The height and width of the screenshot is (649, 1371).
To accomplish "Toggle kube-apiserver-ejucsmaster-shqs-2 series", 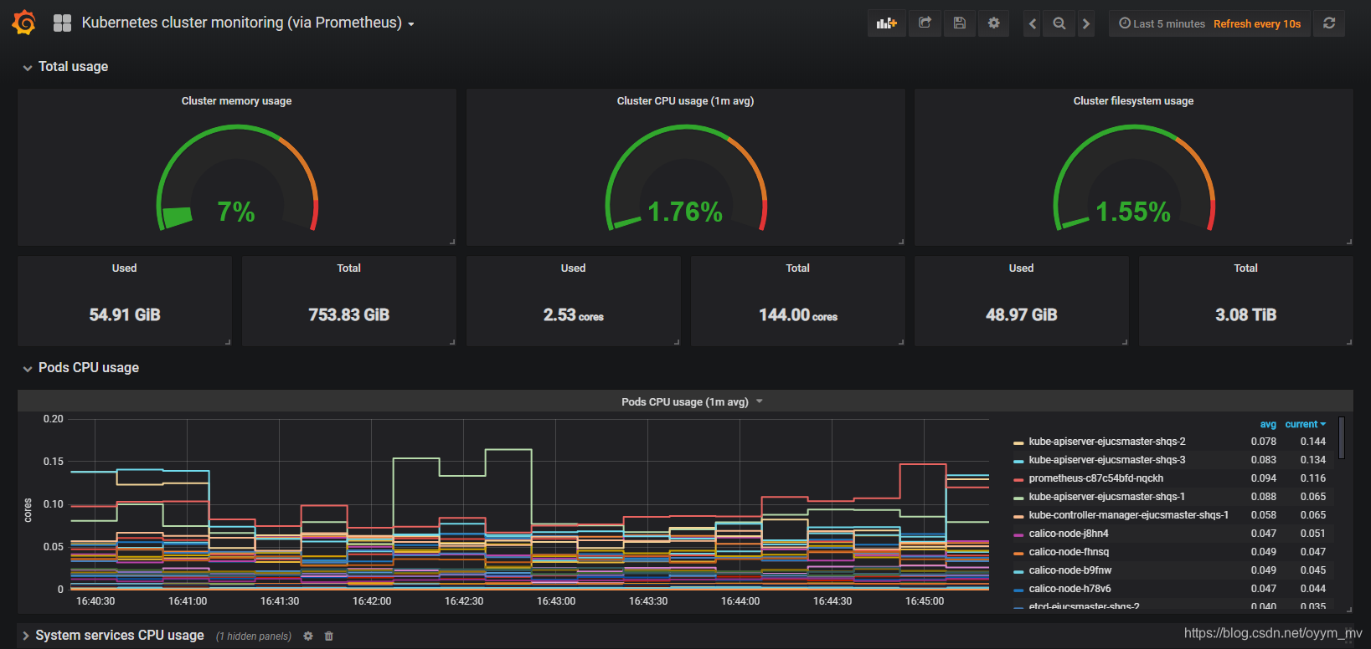I will click(x=1106, y=442).
